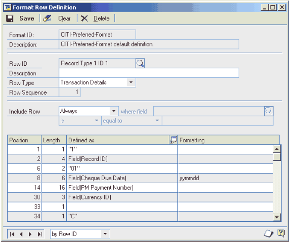
Task: Open the Row ID lookup magnifier
Action: coord(140,63)
